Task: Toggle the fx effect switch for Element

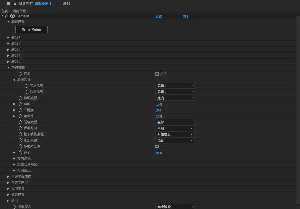Action: click(x=7, y=16)
